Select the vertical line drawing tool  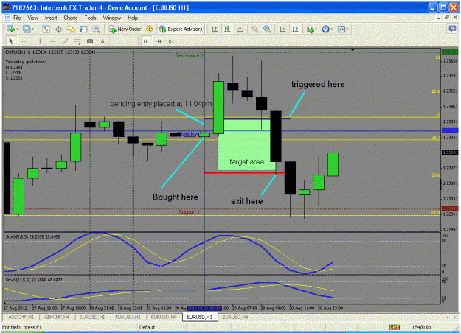coord(41,41)
